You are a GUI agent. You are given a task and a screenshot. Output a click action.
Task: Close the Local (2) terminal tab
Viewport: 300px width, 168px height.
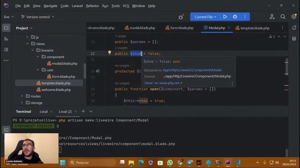point(75,112)
